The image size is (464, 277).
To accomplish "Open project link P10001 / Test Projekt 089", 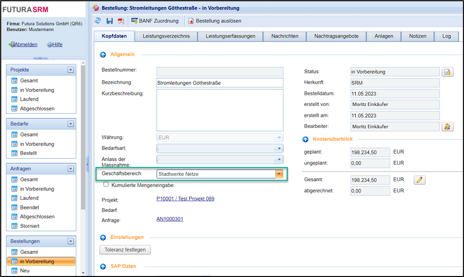I will (x=185, y=199).
